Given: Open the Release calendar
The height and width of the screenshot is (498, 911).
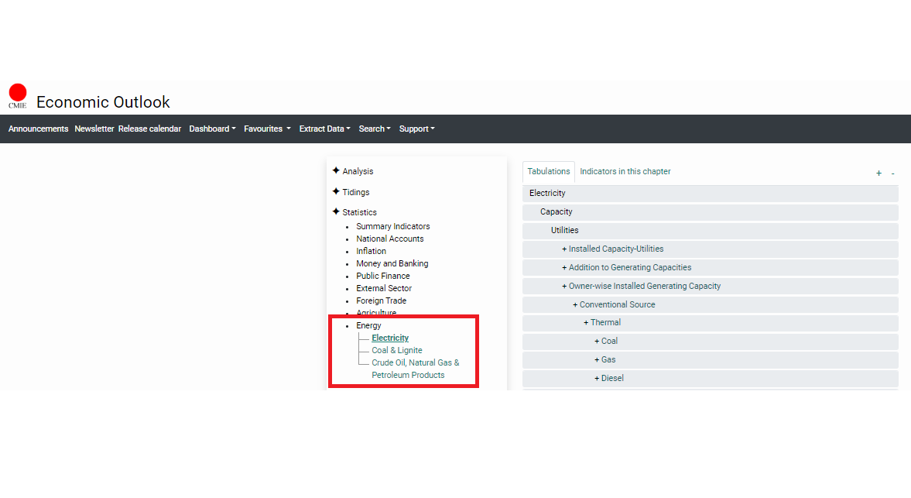Looking at the screenshot, I should click(149, 129).
